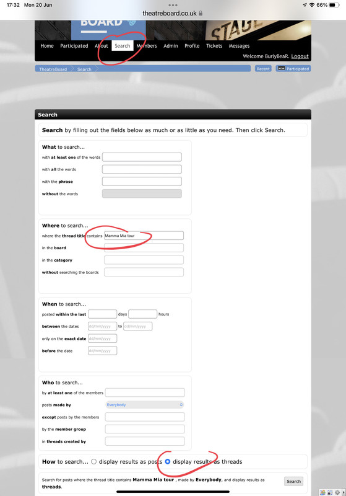The height and width of the screenshot is (496, 346).
Task: Click the Search submit button
Action: point(293,481)
